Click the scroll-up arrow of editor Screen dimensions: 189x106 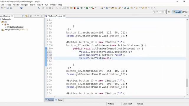[x=187, y=20]
